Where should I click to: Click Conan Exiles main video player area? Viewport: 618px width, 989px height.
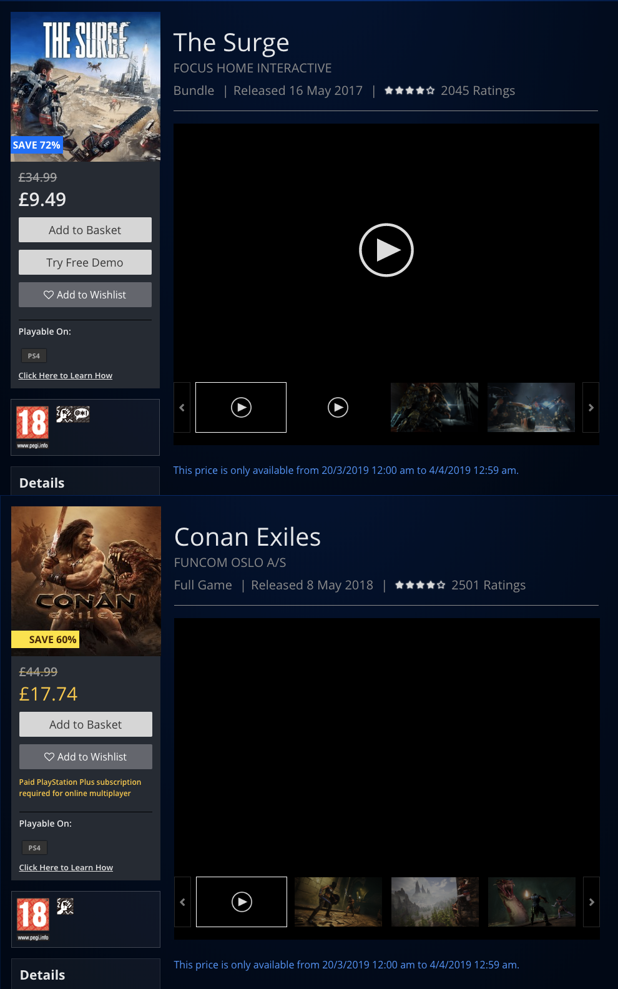387,747
